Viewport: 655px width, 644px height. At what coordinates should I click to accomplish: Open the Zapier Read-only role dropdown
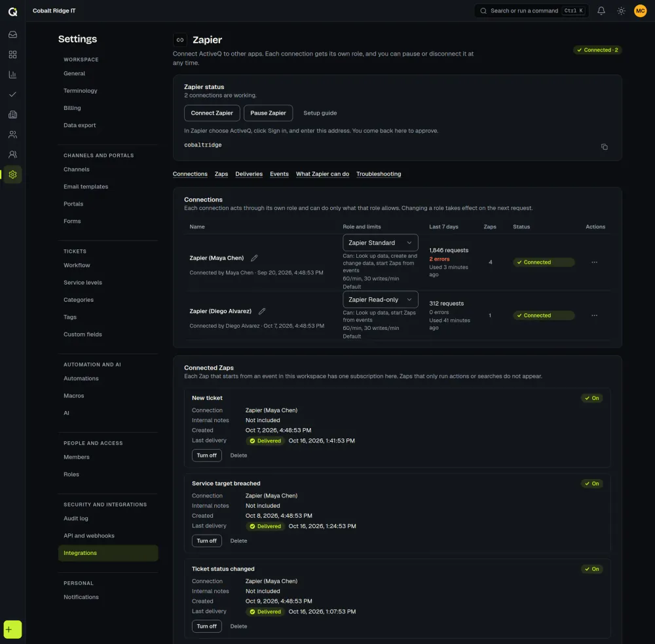pyautogui.click(x=380, y=300)
